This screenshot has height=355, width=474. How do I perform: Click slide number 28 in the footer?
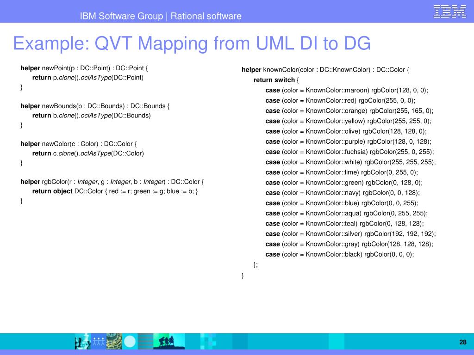click(x=463, y=343)
